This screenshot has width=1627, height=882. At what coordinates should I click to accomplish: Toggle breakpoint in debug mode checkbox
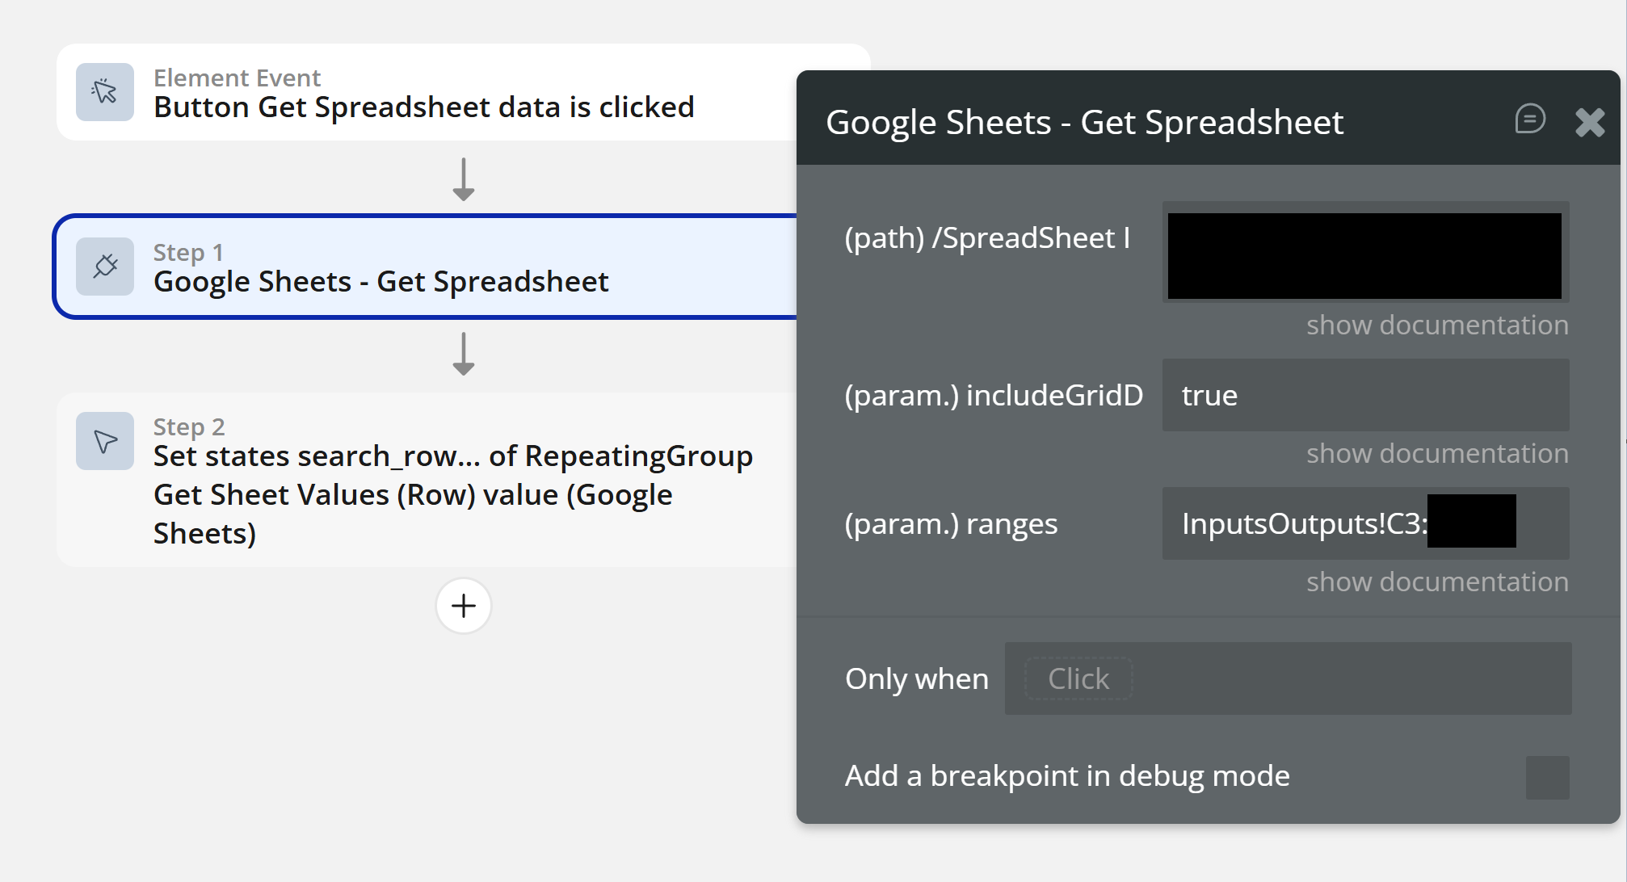pyautogui.click(x=1547, y=777)
